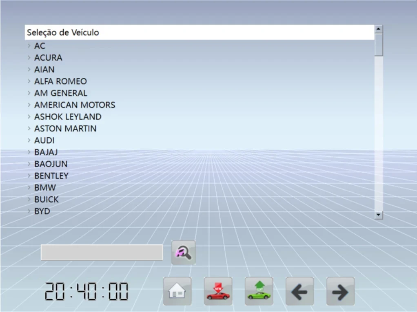
Task: Expand the BUICK chevron
Action: point(29,199)
